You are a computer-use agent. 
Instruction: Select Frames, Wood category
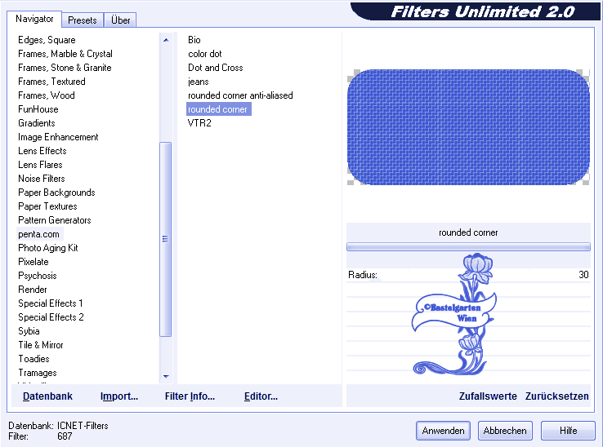[46, 95]
